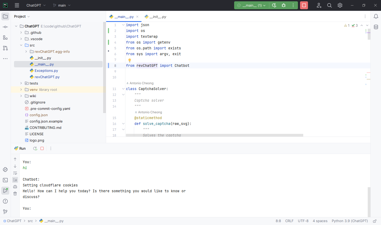This screenshot has height=225, width=381.
Task: Rerun __main__ from the Run panel
Action: point(35,148)
